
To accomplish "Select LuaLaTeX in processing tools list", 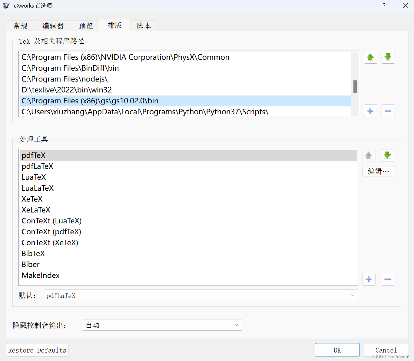I will 188,188.
